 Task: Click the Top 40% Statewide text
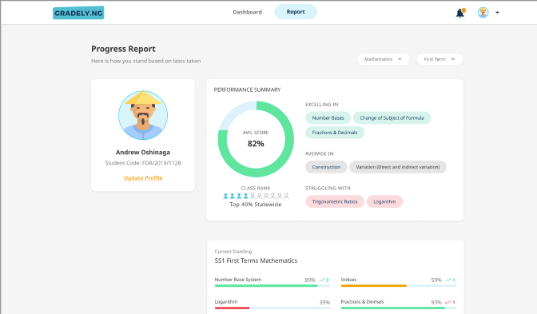(x=256, y=205)
